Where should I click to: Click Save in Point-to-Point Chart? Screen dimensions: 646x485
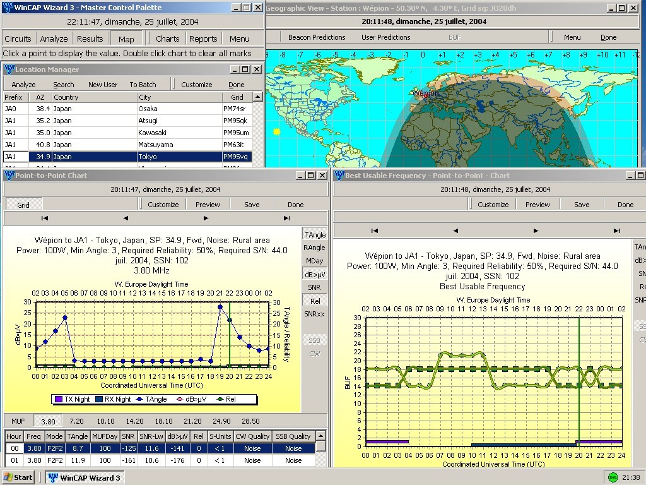(x=252, y=205)
